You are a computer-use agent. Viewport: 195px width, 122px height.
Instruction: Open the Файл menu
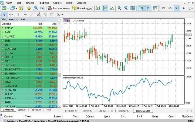coord(9,3)
